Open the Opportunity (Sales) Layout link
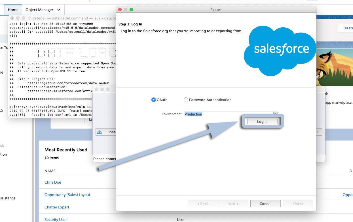 [x=68, y=195]
